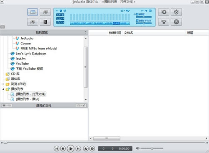Click tree scrollbar down arrow
This screenshot has height=153, width=209.
(x=86, y=100)
